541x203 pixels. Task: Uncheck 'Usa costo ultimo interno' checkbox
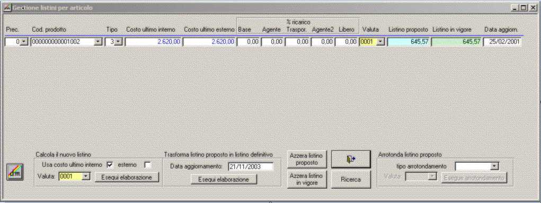coord(110,165)
